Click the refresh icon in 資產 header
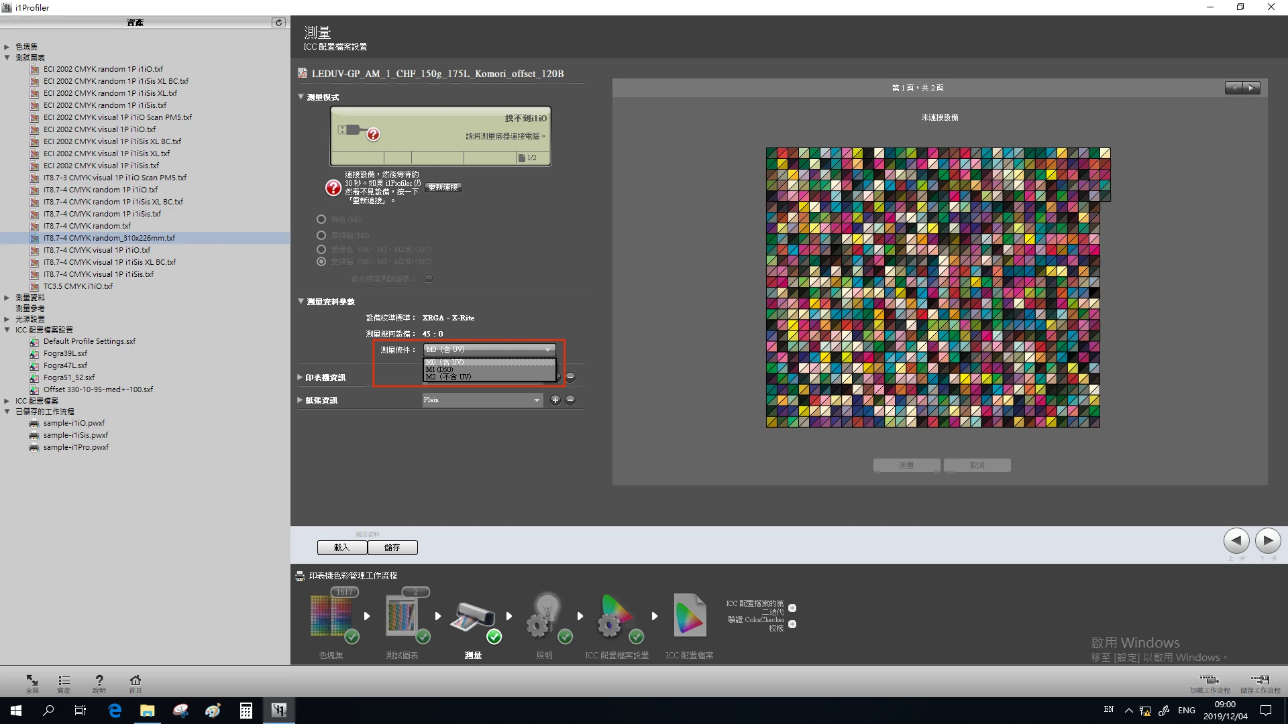 [x=278, y=23]
